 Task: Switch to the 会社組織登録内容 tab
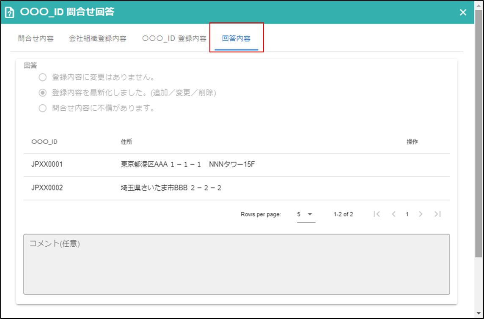pos(97,38)
